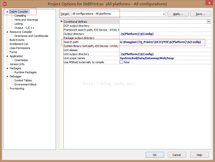Open Symbol Tables page

pos(23,80)
